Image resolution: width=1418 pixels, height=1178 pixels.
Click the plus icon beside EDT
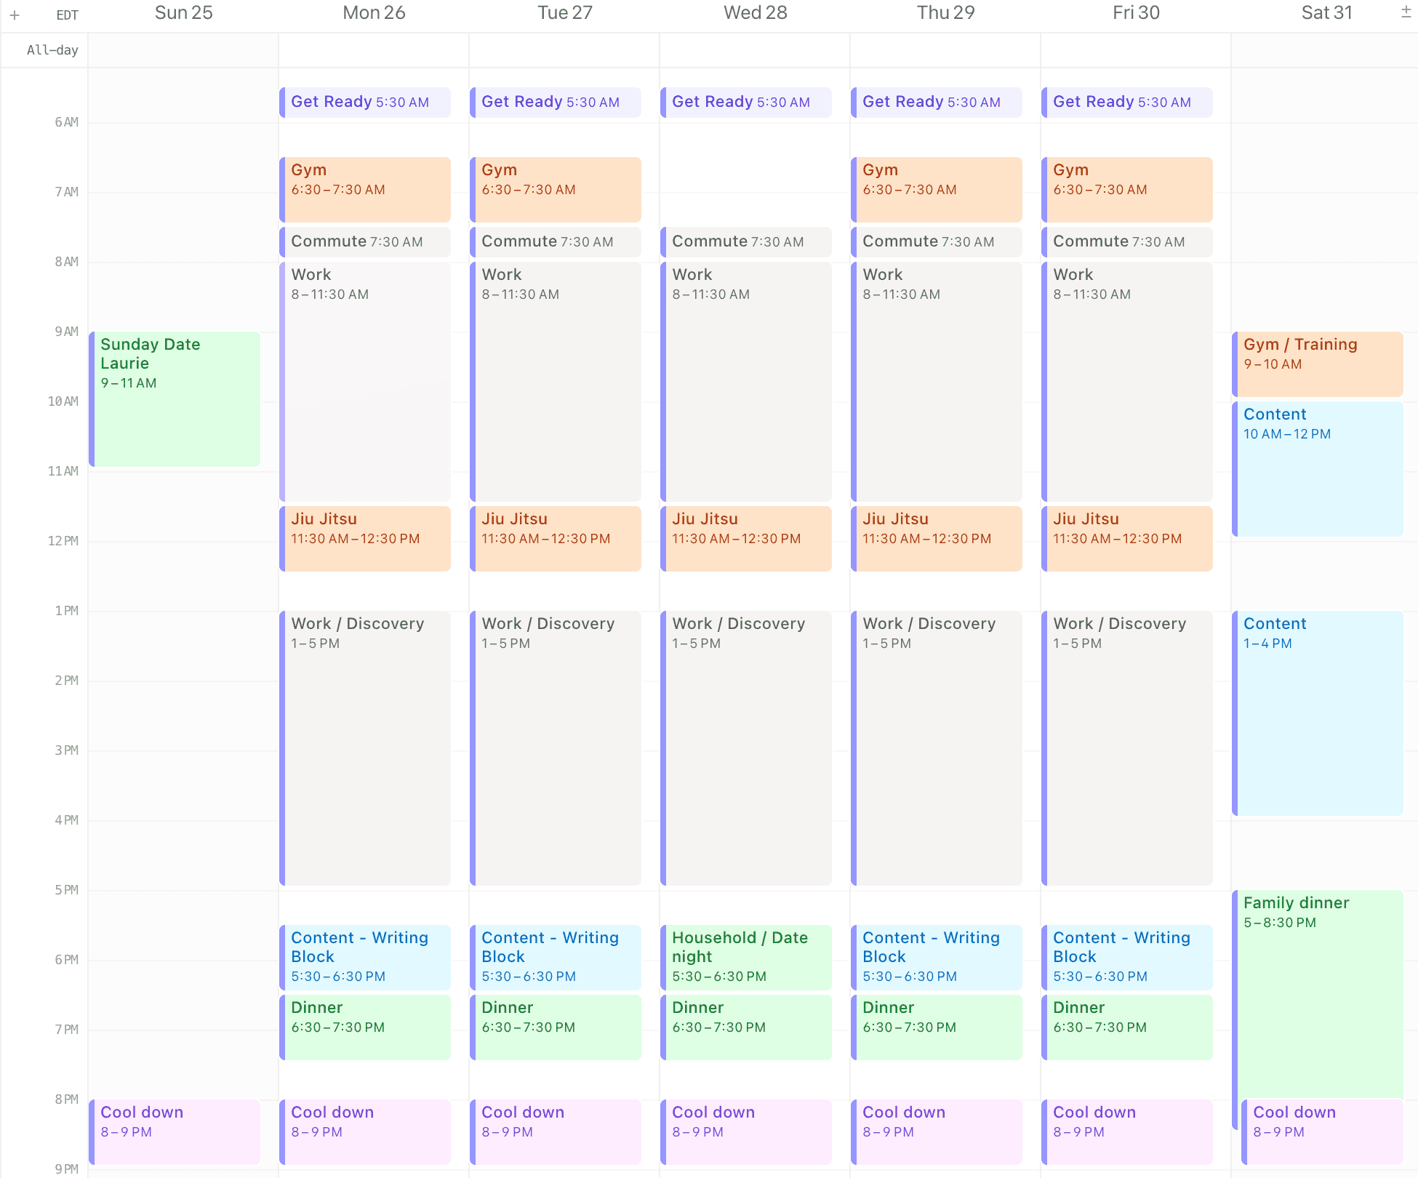15,15
